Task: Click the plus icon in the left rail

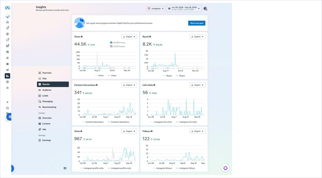Action: click(7, 102)
